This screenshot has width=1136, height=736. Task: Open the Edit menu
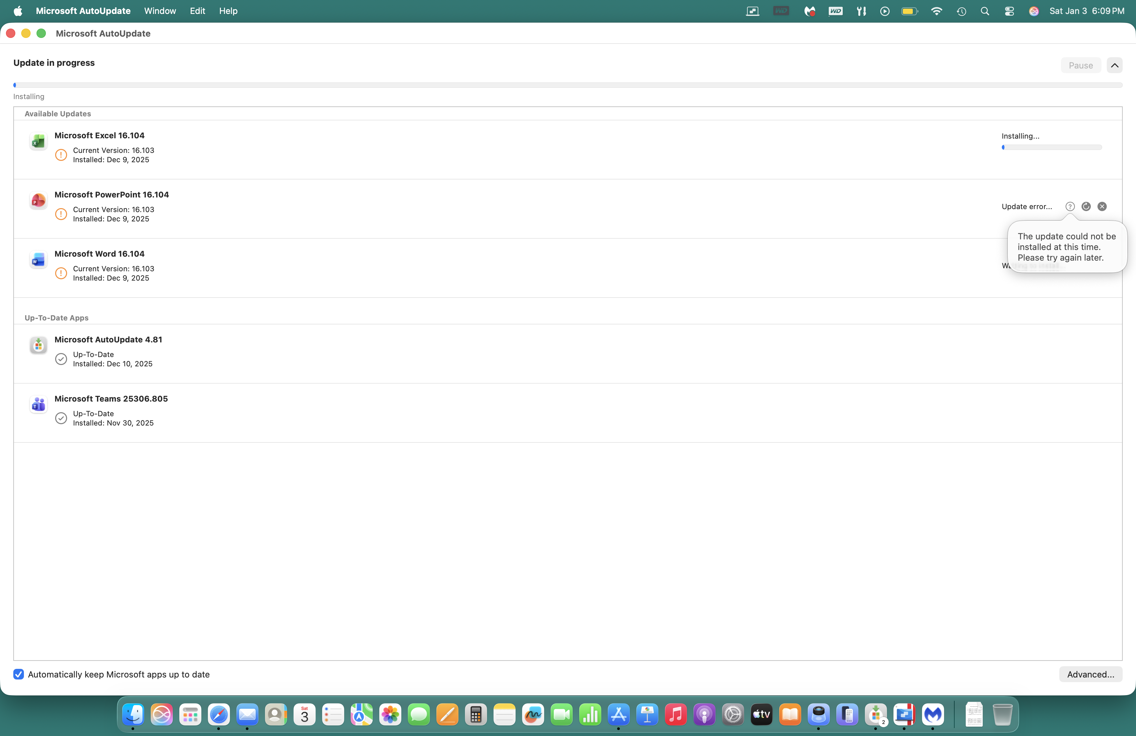pyautogui.click(x=197, y=11)
